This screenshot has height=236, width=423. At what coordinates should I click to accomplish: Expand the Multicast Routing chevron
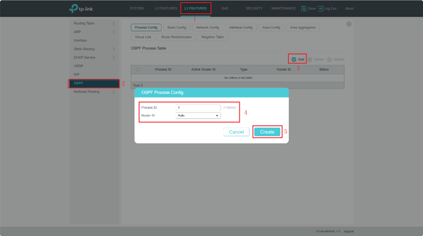[114, 92]
